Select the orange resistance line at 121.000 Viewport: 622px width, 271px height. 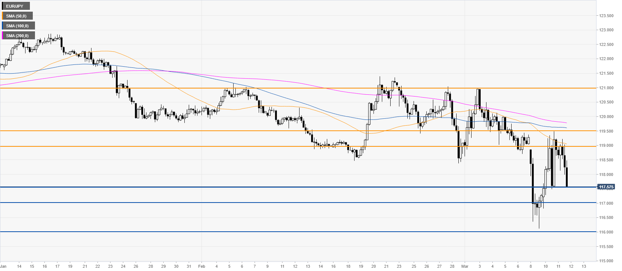[298, 88]
